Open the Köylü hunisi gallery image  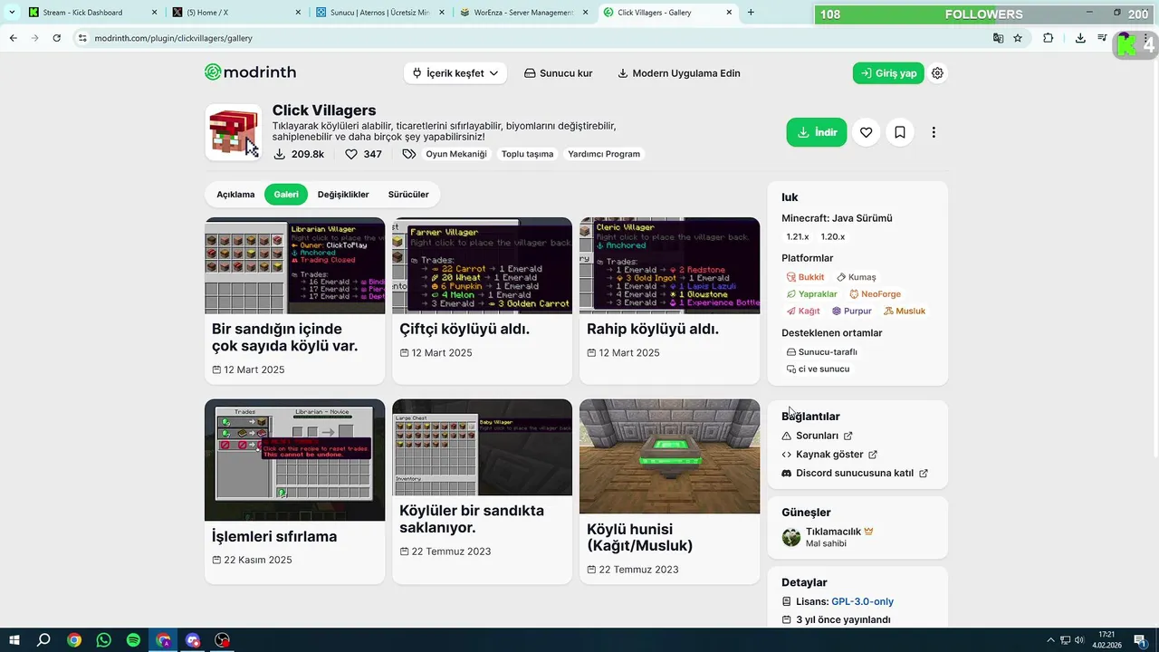(x=669, y=456)
